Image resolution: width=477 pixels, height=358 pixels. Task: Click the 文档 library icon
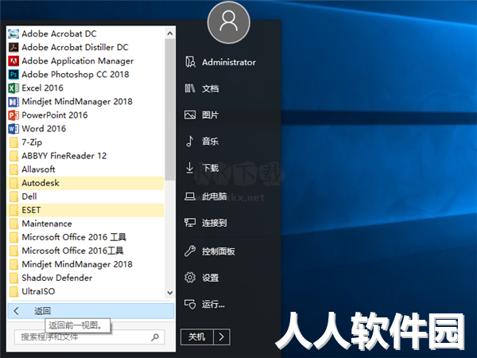[x=190, y=88]
